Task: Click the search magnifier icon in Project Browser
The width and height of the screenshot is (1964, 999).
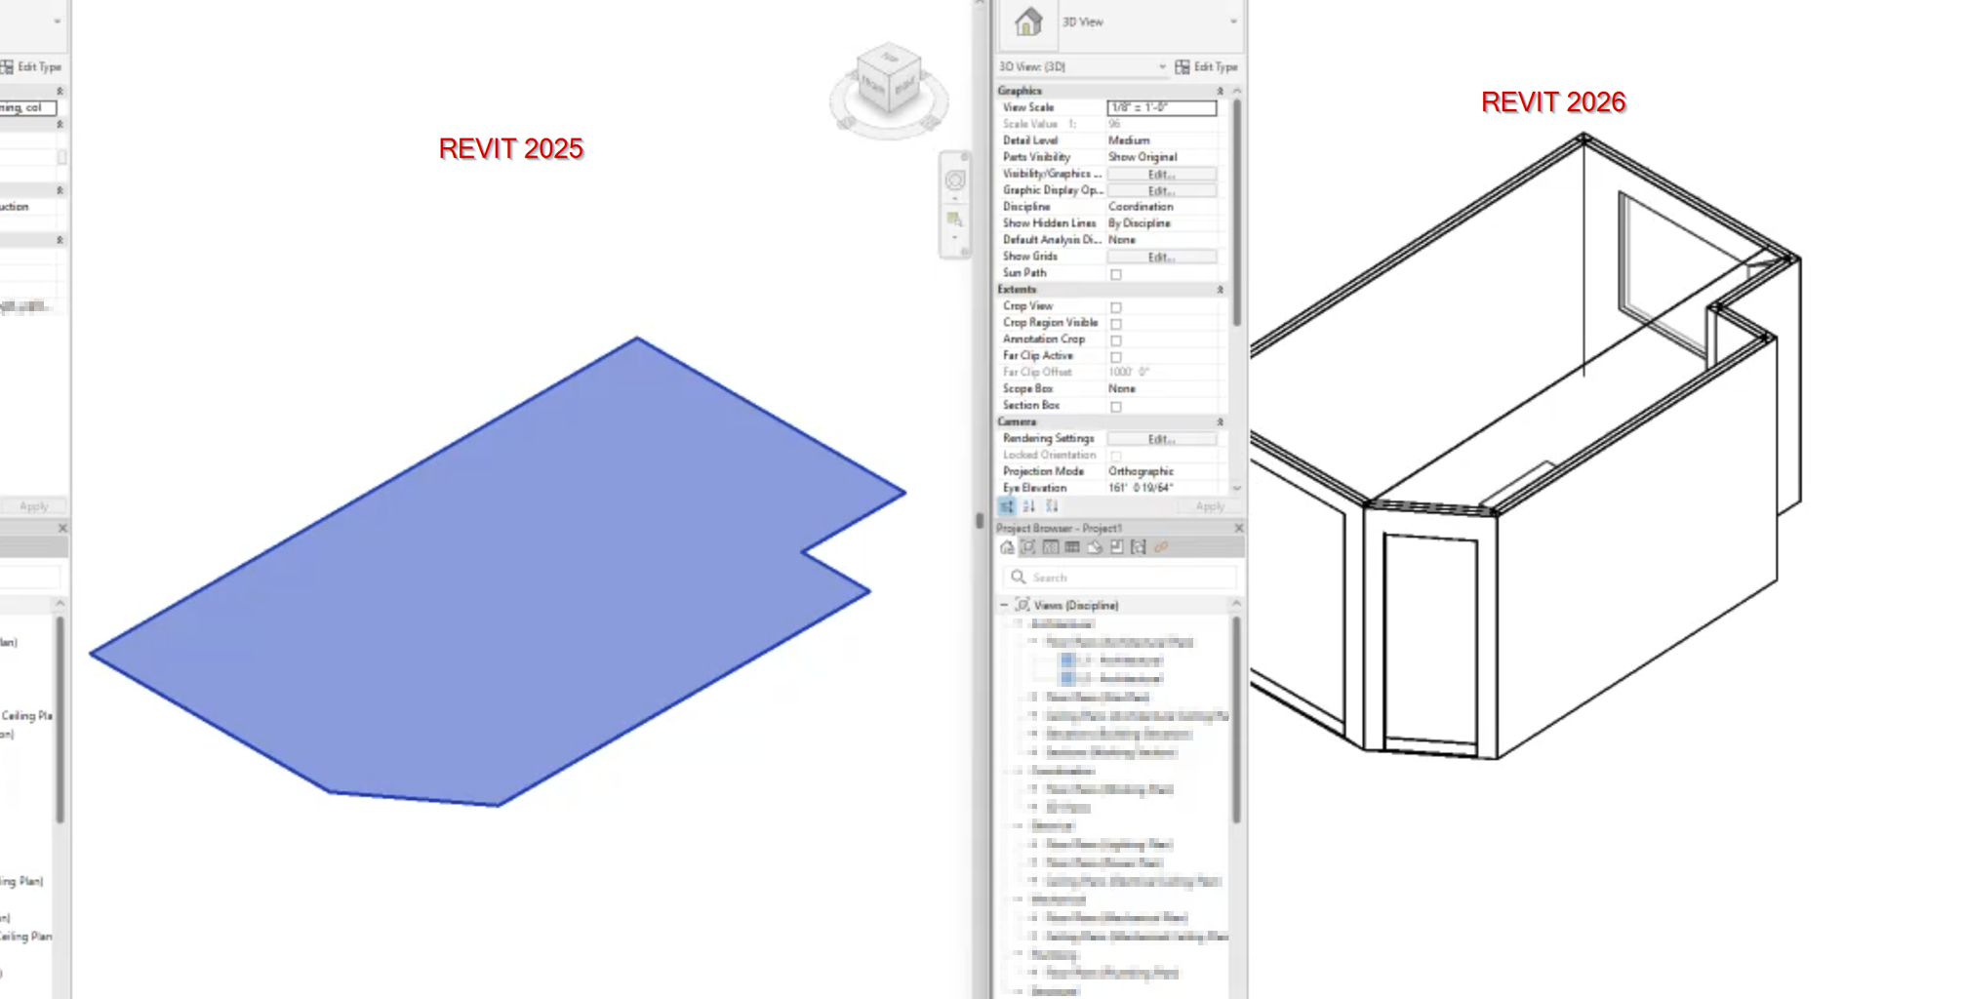Action: click(1018, 578)
